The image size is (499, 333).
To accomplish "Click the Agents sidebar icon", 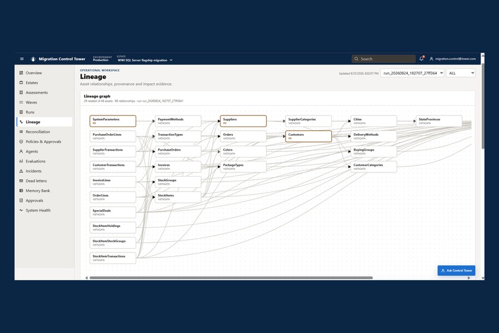I will (x=21, y=152).
